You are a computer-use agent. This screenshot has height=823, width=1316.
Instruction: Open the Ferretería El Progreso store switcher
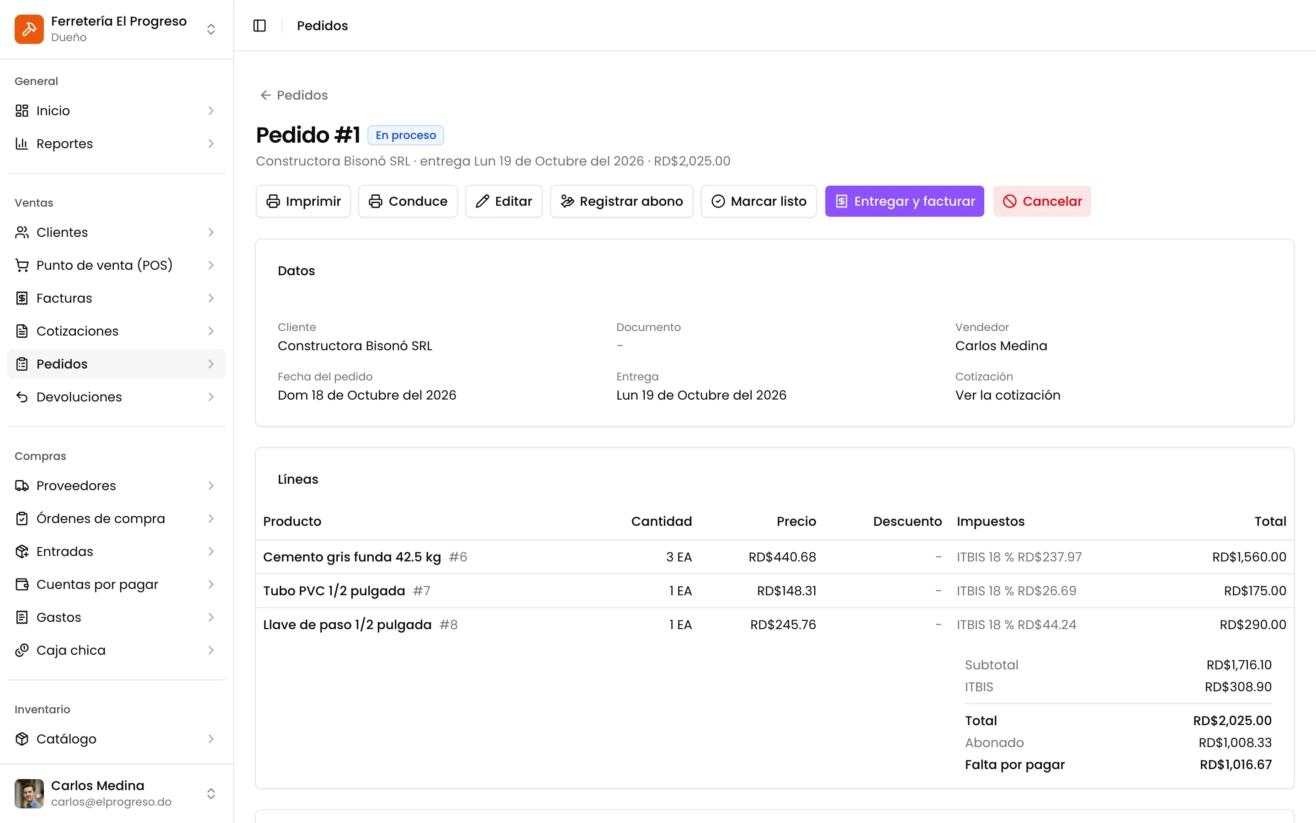117,29
